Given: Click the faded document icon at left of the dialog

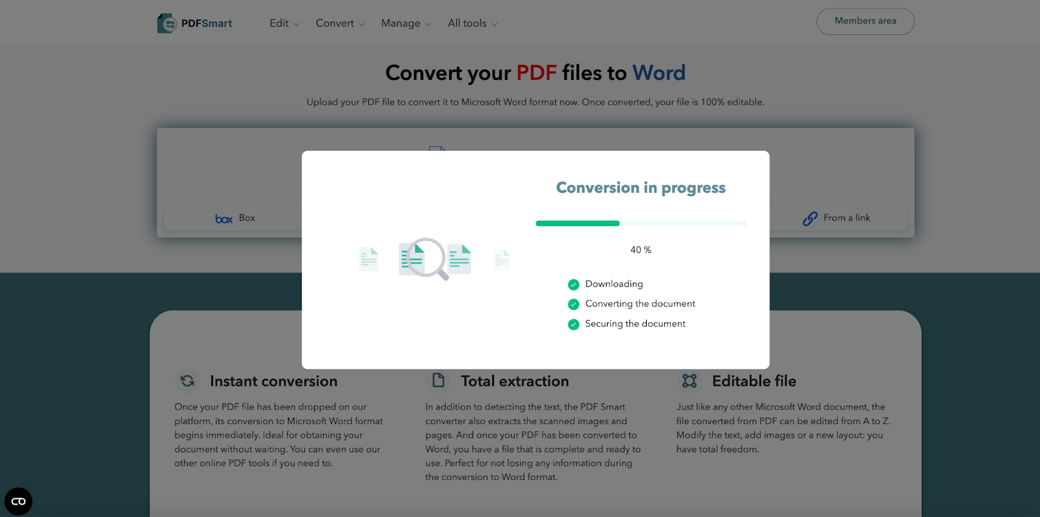Looking at the screenshot, I should 369,258.
